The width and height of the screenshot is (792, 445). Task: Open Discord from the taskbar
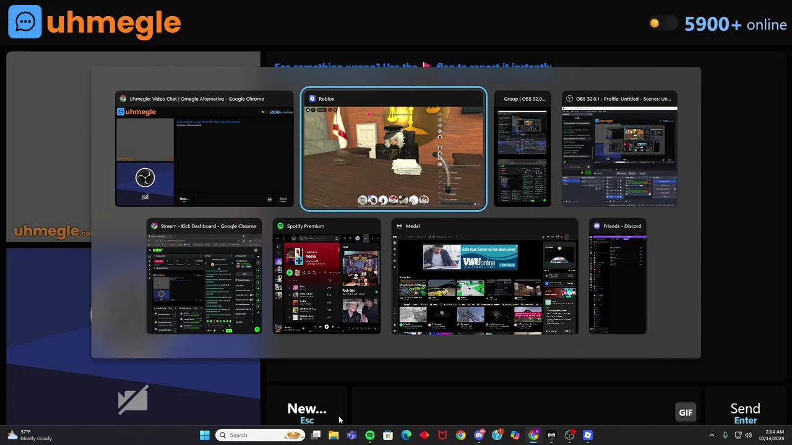click(x=479, y=435)
